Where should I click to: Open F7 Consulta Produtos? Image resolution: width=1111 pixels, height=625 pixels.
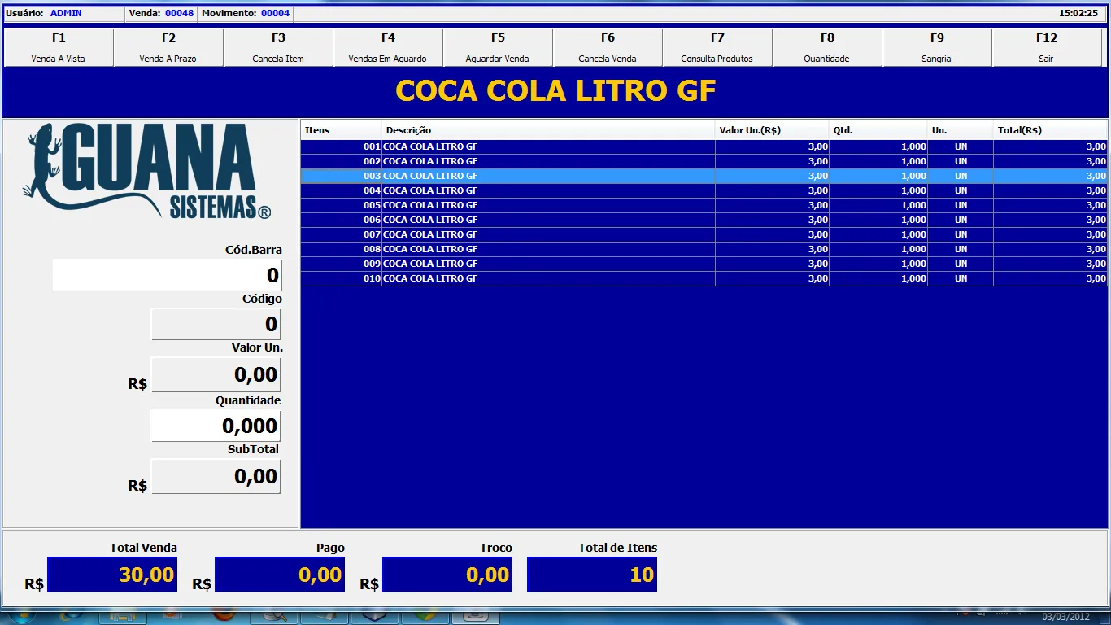(x=717, y=48)
